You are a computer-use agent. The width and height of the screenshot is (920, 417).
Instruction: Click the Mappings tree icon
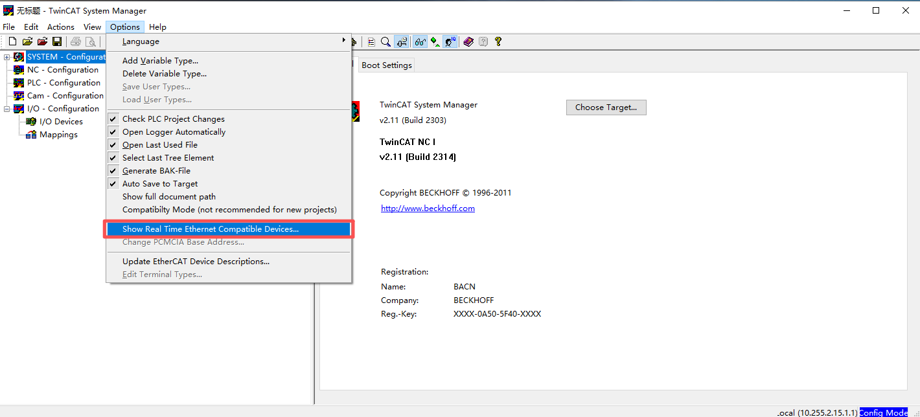[31, 135]
